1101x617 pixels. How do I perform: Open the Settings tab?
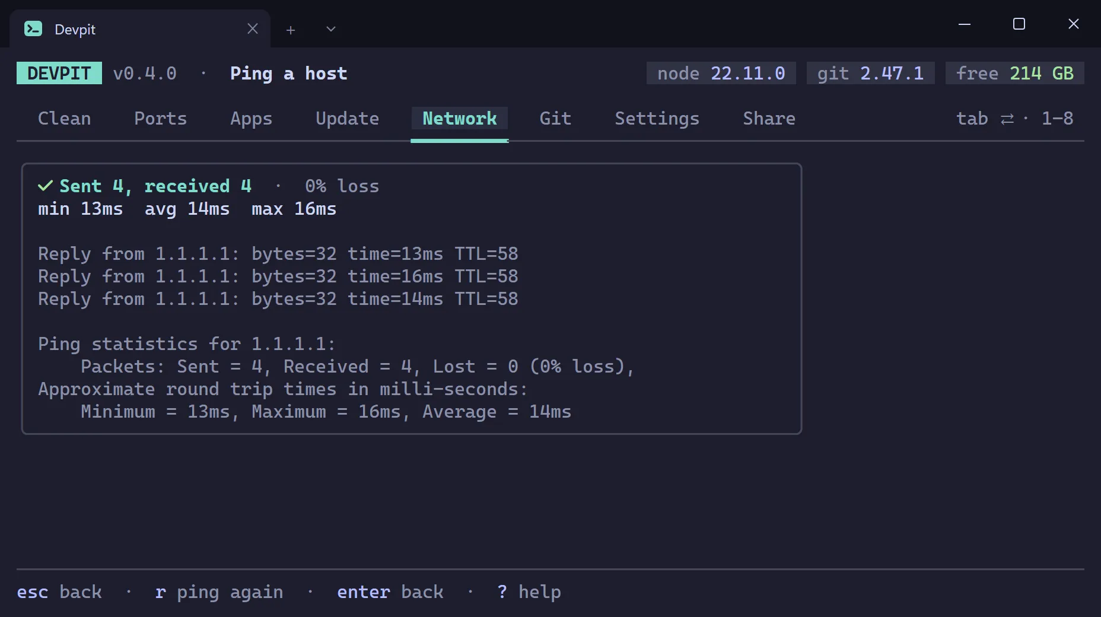click(657, 119)
